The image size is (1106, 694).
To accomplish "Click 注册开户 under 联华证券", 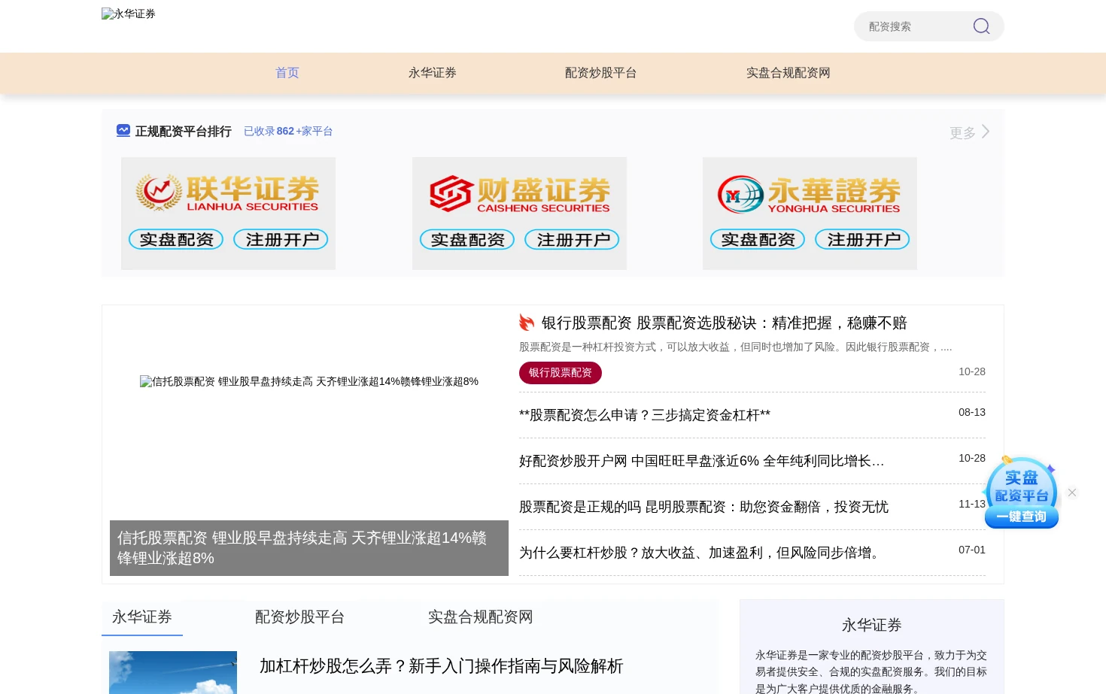I will point(281,240).
